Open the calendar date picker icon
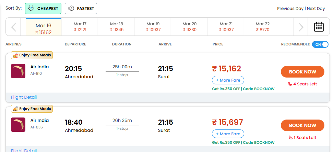The image size is (334, 152). click(x=319, y=27)
